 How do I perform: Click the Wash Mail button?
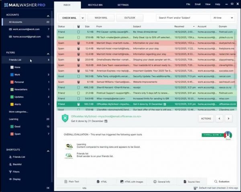(x=101, y=18)
